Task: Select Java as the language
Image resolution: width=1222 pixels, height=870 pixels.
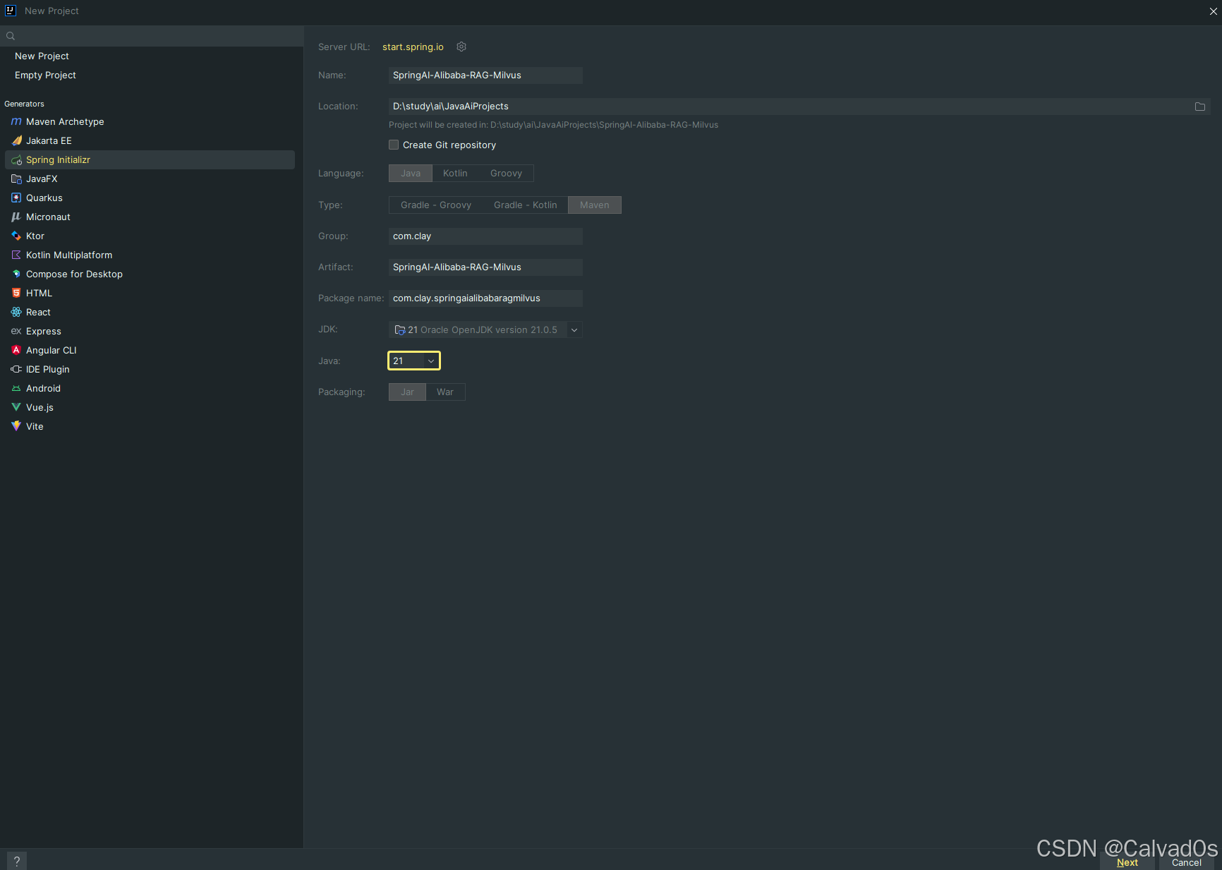Action: click(411, 174)
